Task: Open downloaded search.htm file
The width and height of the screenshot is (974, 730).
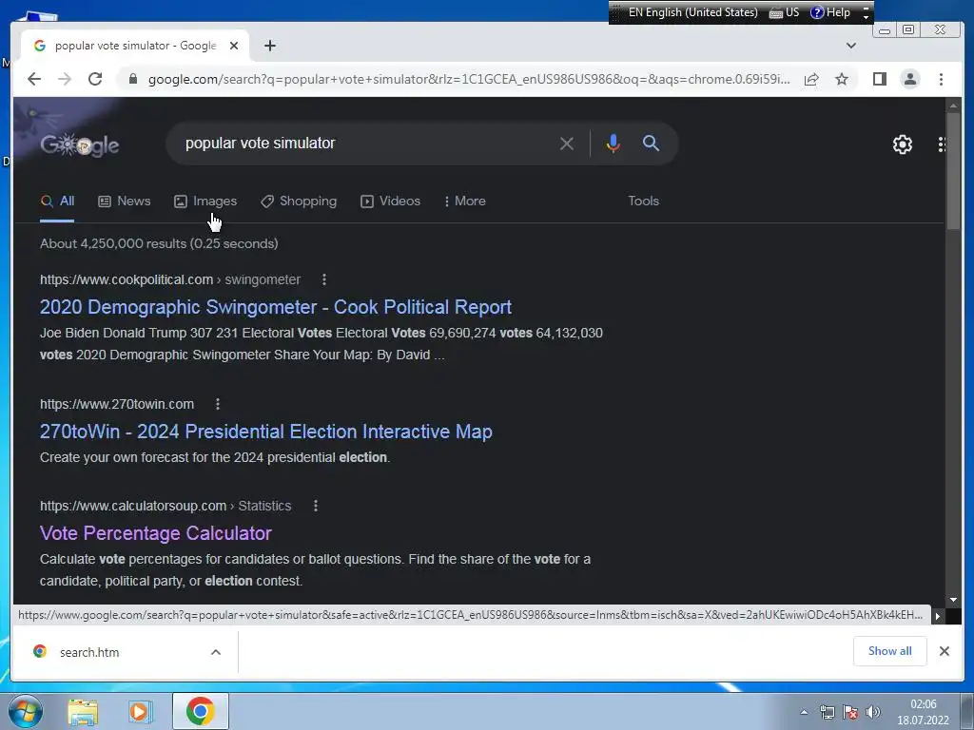Action: 89,652
